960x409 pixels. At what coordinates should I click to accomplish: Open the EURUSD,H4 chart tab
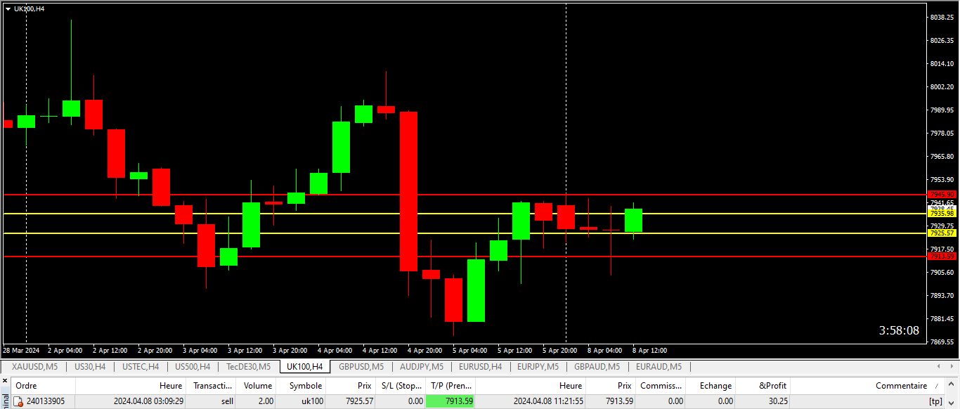[x=481, y=367]
